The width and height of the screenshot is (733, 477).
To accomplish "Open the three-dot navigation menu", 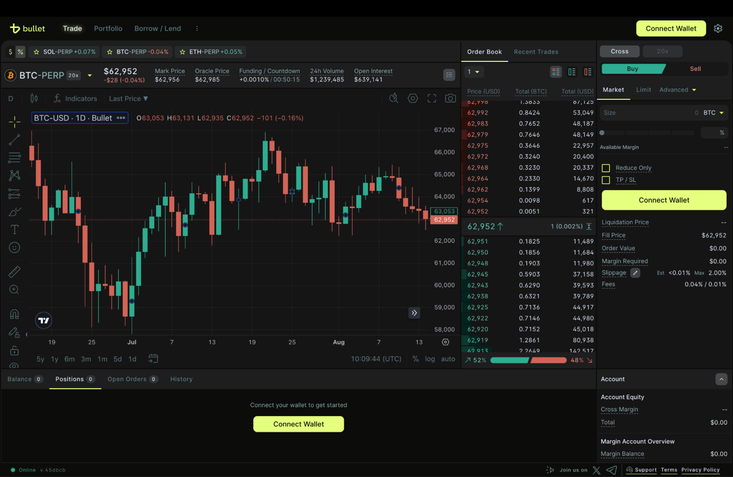I will click(x=197, y=28).
